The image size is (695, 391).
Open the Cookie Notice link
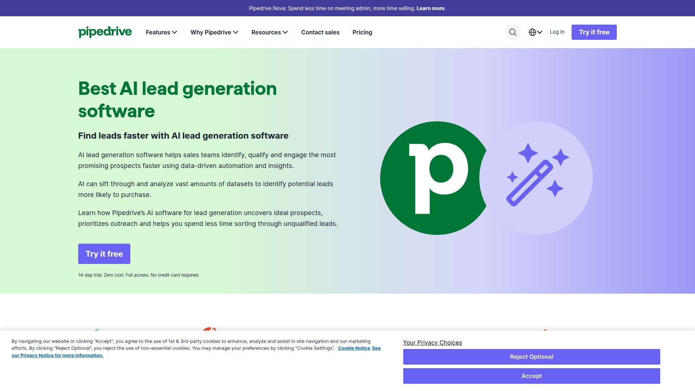(x=354, y=348)
